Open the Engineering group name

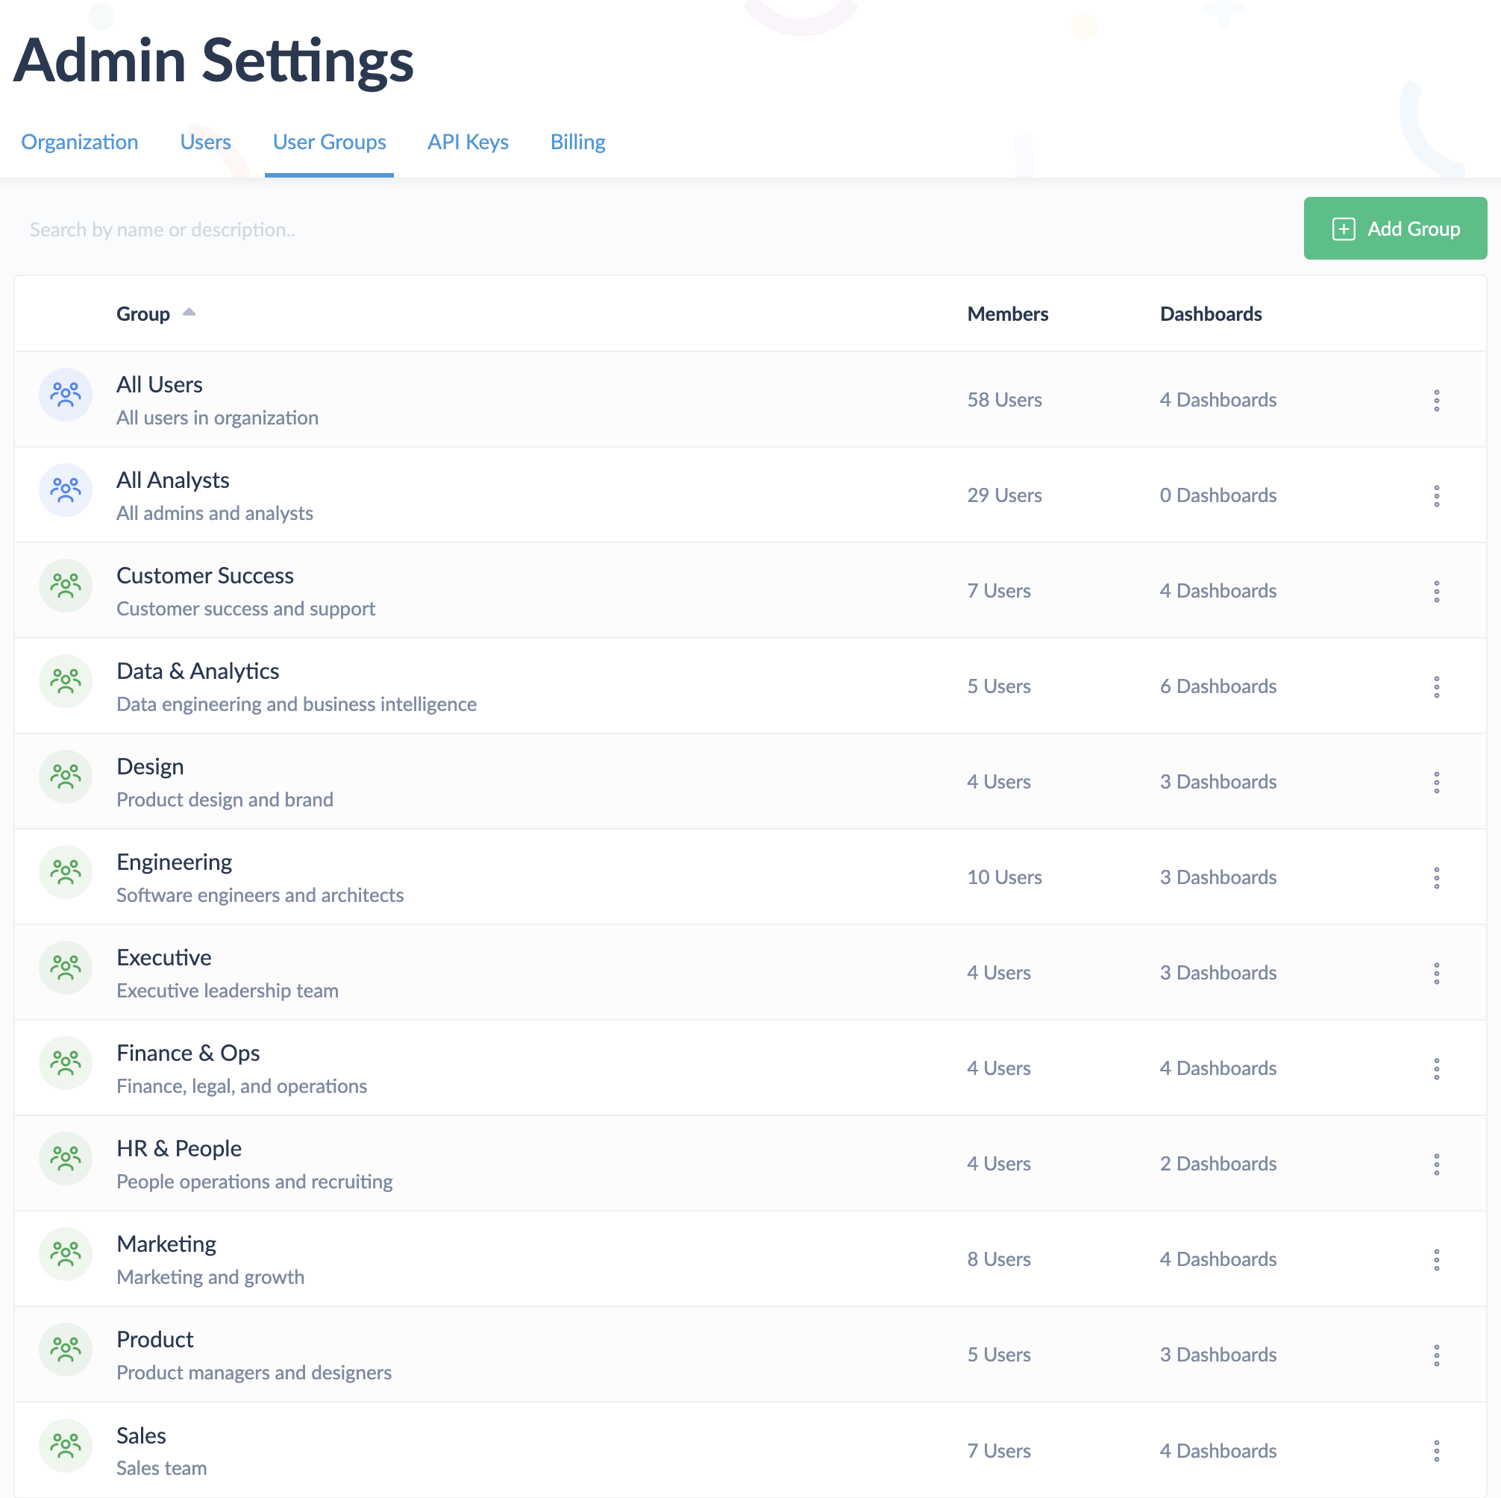(x=174, y=862)
